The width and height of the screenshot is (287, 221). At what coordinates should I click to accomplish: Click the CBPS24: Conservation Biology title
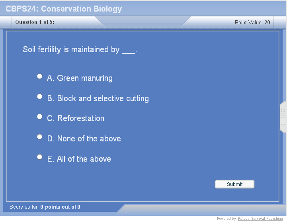(64, 9)
